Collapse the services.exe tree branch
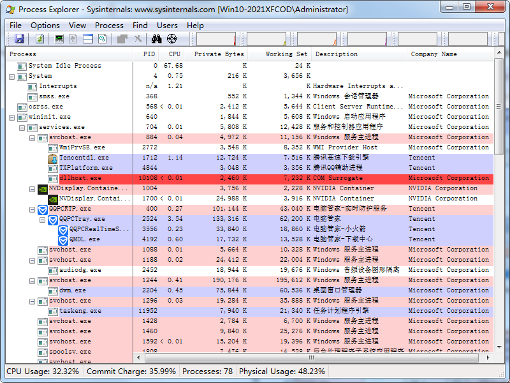510x383 pixels. (x=22, y=127)
